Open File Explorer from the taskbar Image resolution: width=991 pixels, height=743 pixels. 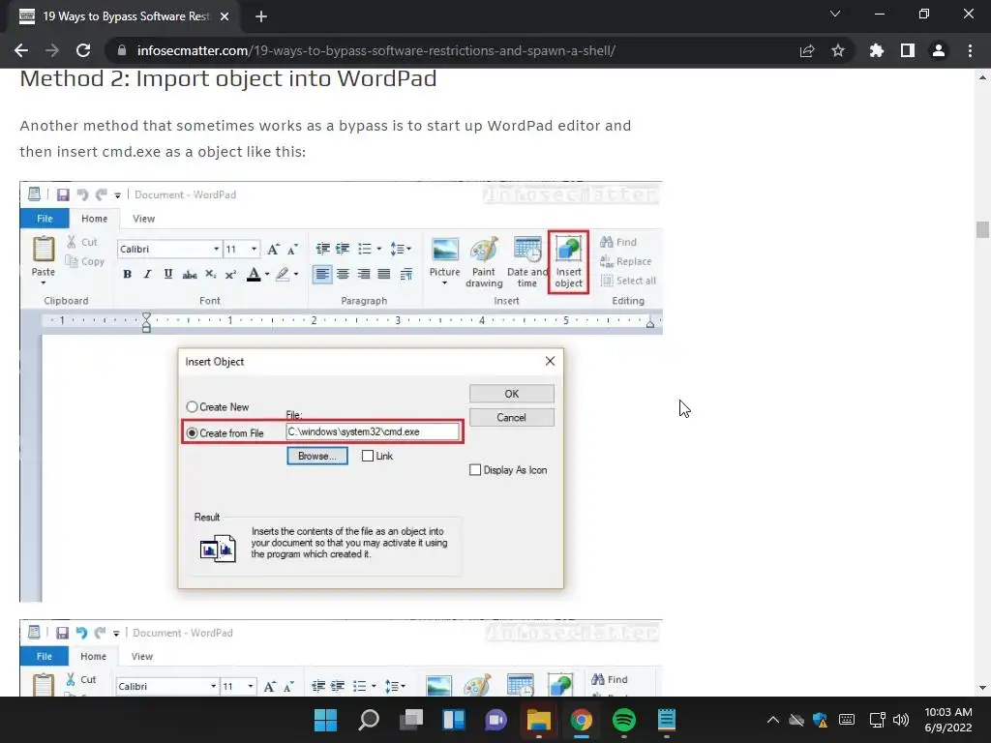pyautogui.click(x=539, y=720)
